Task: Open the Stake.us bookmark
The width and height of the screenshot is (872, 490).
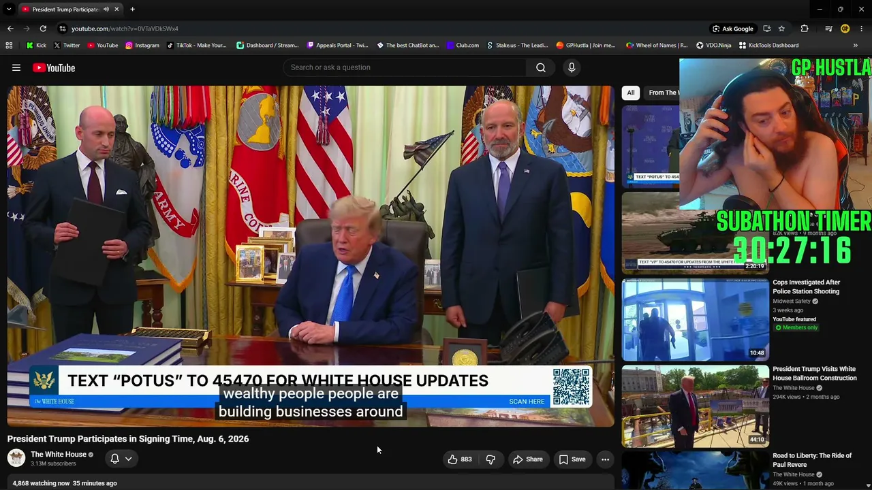Action: (517, 46)
